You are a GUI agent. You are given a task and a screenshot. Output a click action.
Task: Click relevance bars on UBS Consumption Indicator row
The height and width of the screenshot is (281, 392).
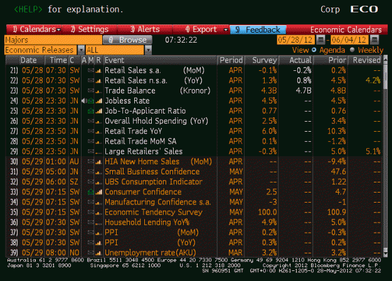(98, 183)
